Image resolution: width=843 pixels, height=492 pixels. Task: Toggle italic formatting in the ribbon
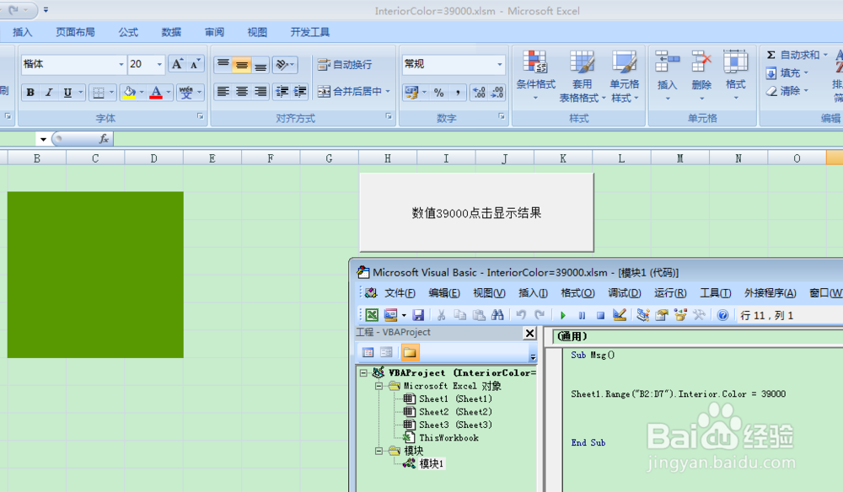49,93
